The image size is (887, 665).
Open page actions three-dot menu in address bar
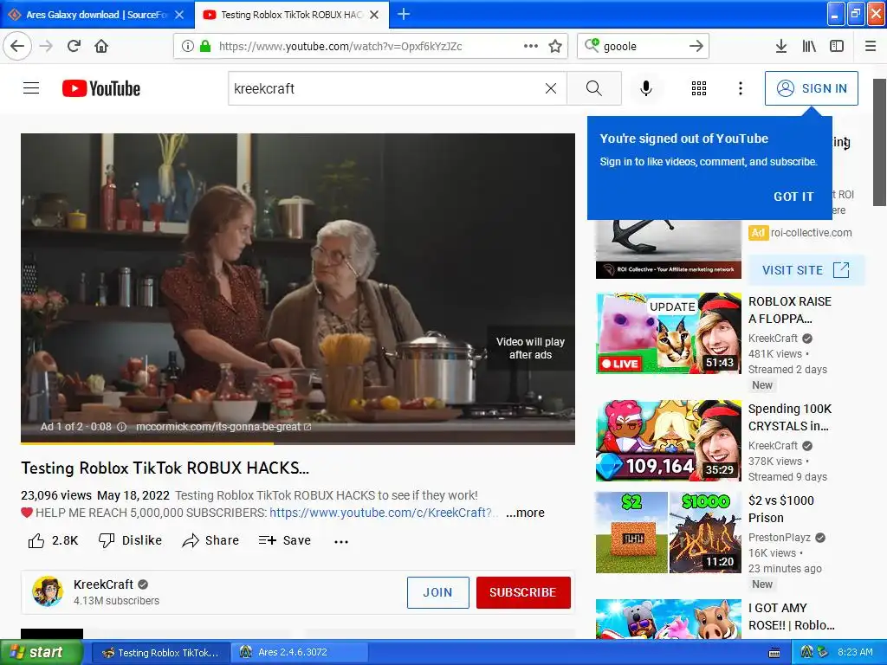(531, 46)
